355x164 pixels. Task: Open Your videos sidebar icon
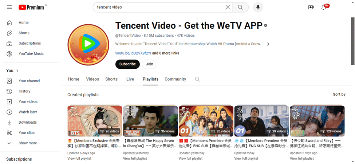pyautogui.click(x=9, y=102)
